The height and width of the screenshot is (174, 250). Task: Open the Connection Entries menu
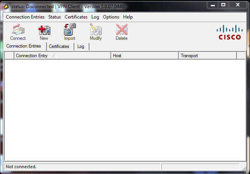pyautogui.click(x=25, y=17)
